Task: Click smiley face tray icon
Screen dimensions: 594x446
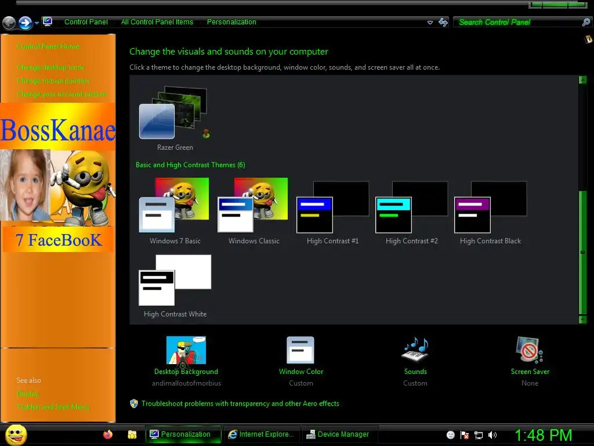Action: [450, 435]
